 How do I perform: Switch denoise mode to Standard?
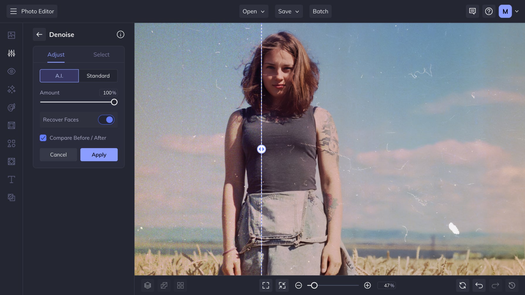coord(98,76)
